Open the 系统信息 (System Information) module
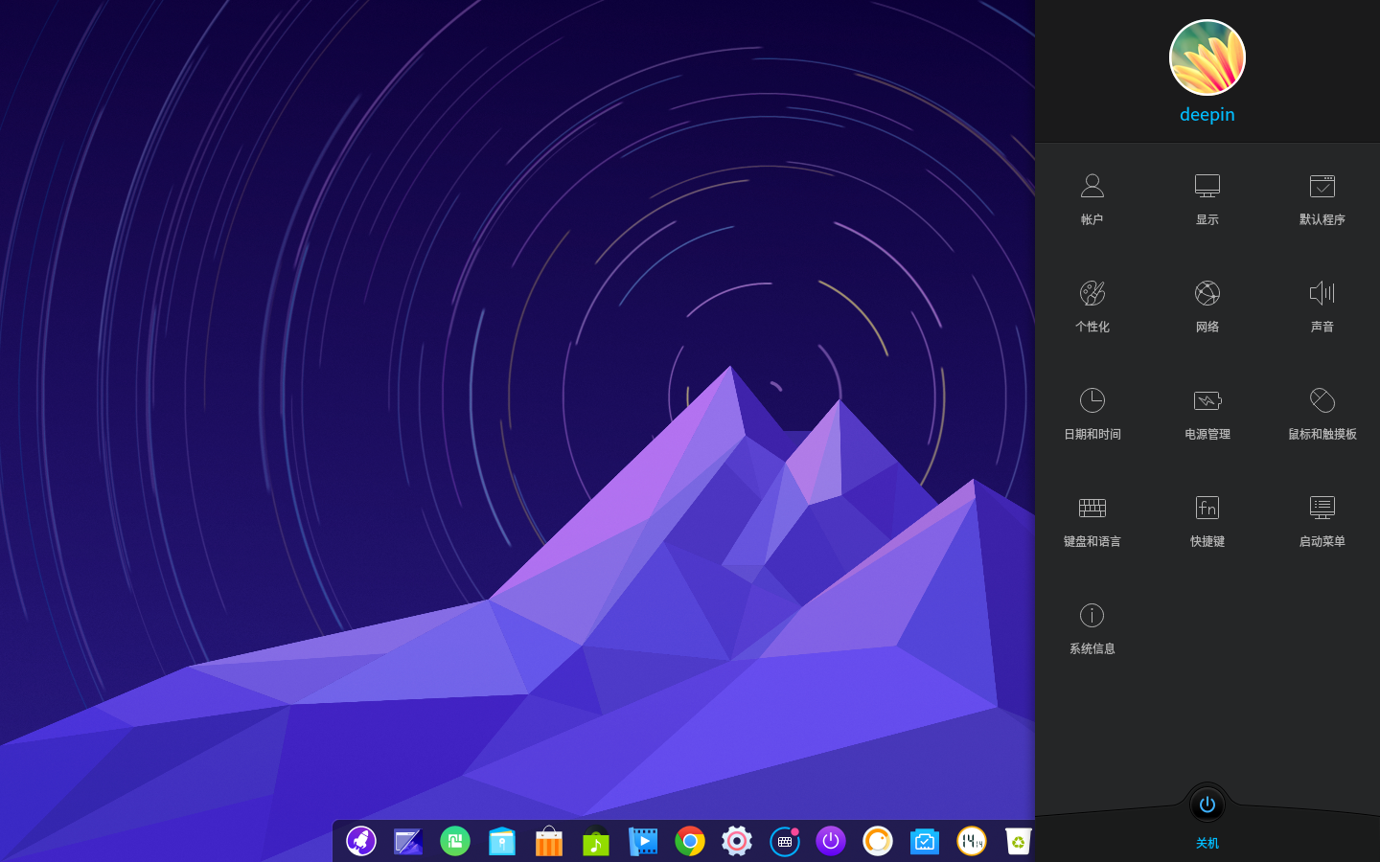1380x862 pixels. point(1092,627)
